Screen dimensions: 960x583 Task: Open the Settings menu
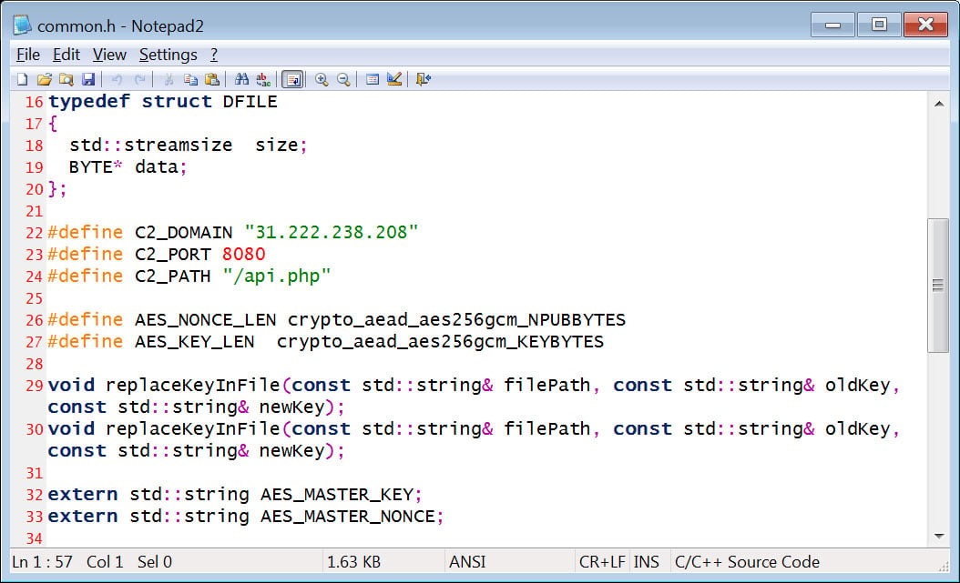(x=168, y=55)
